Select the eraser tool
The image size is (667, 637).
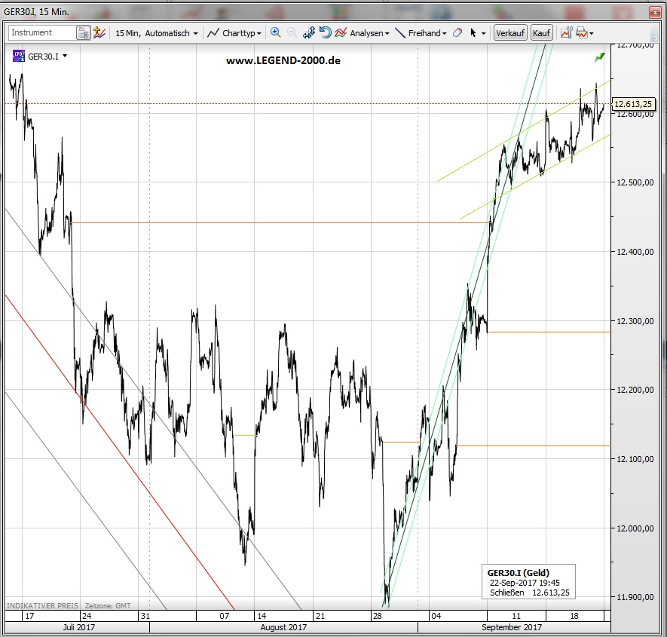[457, 33]
